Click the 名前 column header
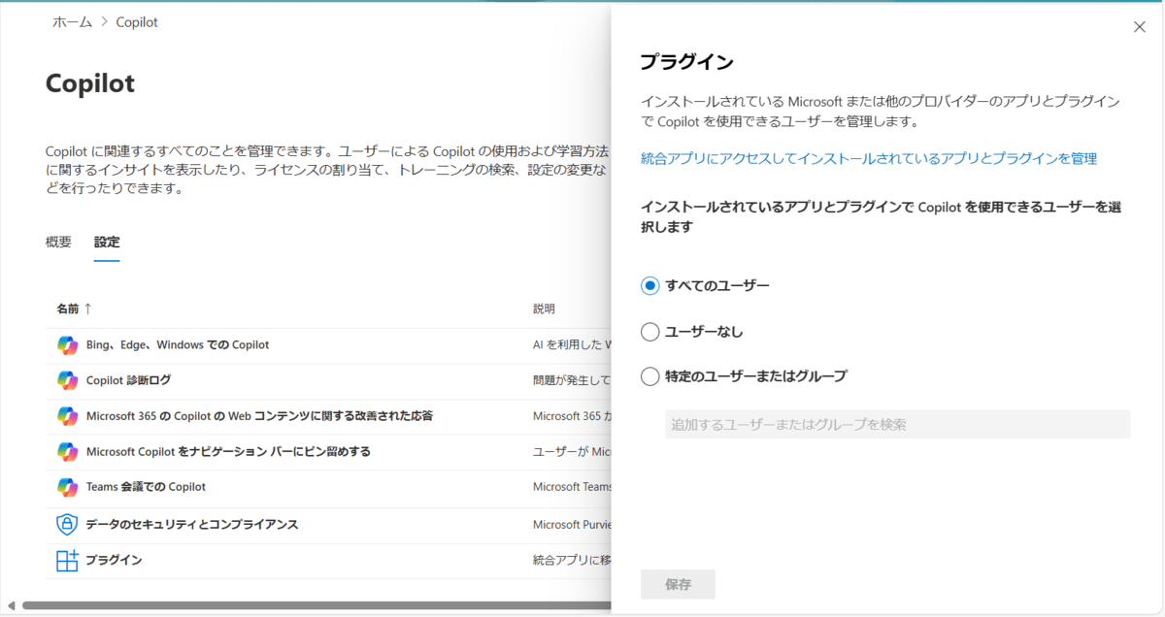This screenshot has width=1165, height=617. (68, 308)
